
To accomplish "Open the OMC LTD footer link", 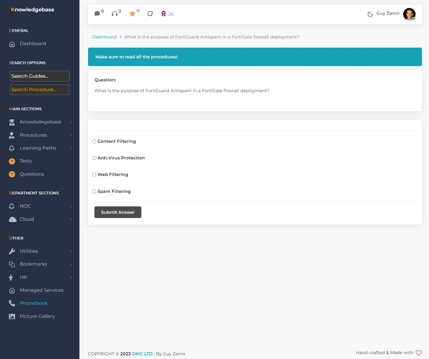I will [x=142, y=354].
